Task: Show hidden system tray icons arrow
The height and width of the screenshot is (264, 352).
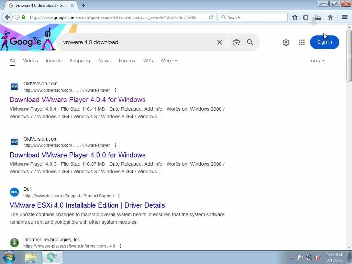Action: 292,257
